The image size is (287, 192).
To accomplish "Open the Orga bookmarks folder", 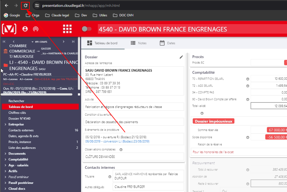I will tap(33, 15).
